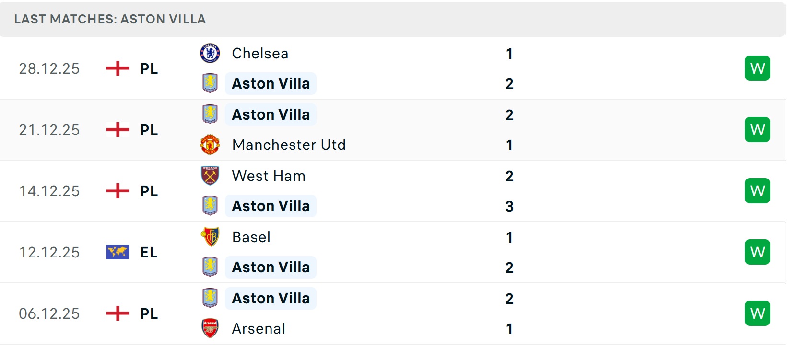This screenshot has height=346, width=789.
Task: Click the 14.12.25 match date
Action: tap(49, 191)
